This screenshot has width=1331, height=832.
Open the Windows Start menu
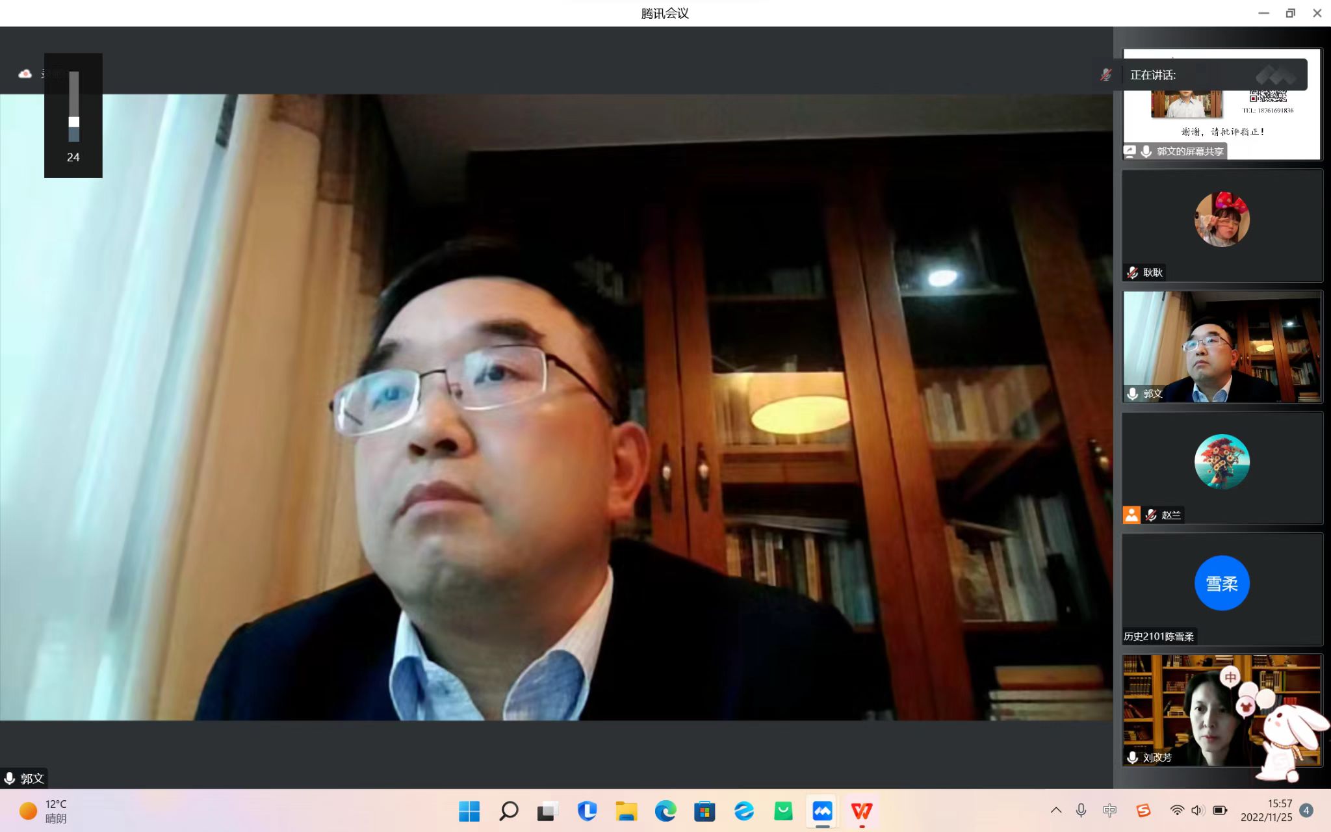469,811
